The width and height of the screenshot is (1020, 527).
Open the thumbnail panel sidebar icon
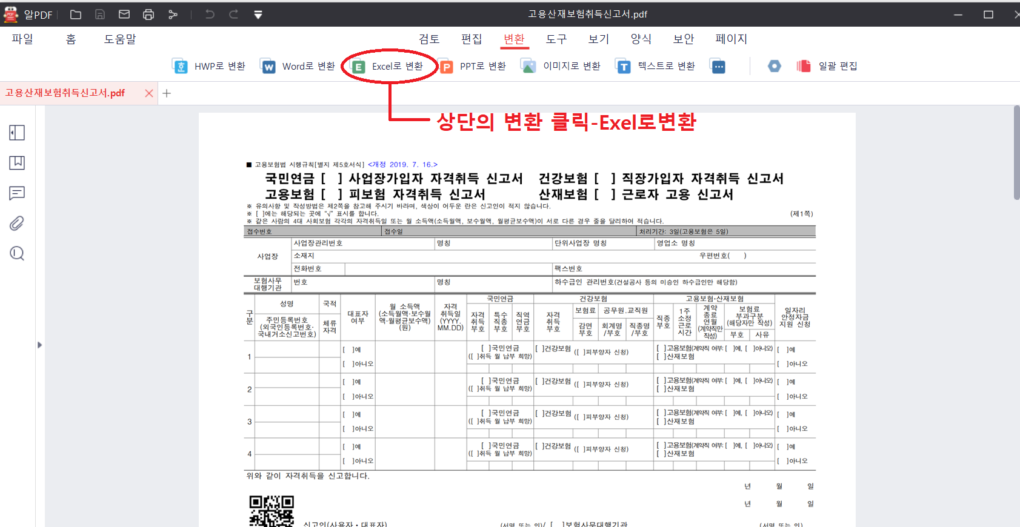[17, 133]
